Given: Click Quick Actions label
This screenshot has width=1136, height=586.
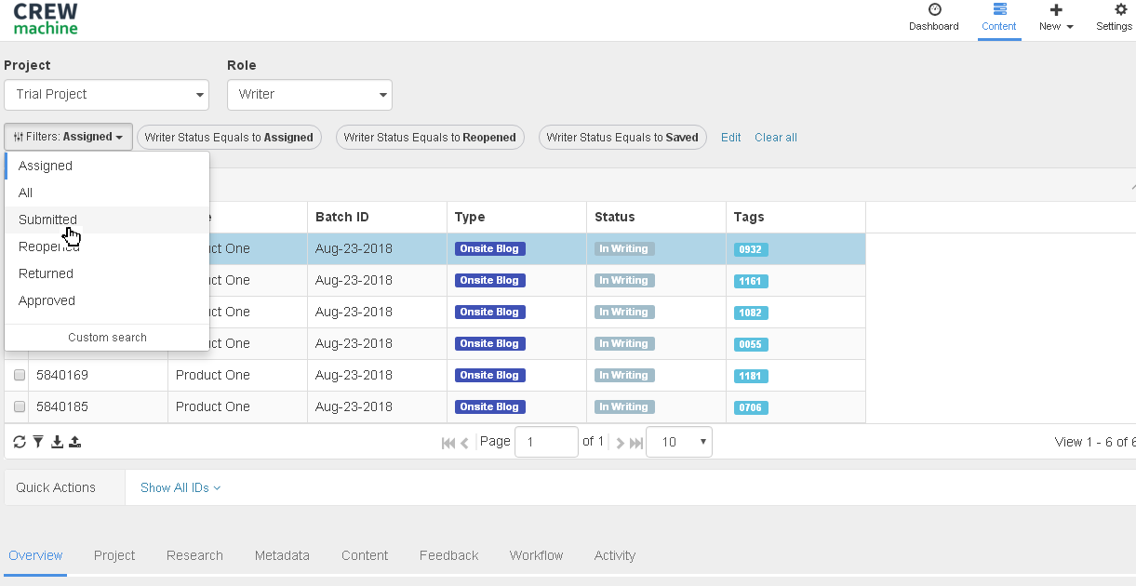Looking at the screenshot, I should (56, 487).
